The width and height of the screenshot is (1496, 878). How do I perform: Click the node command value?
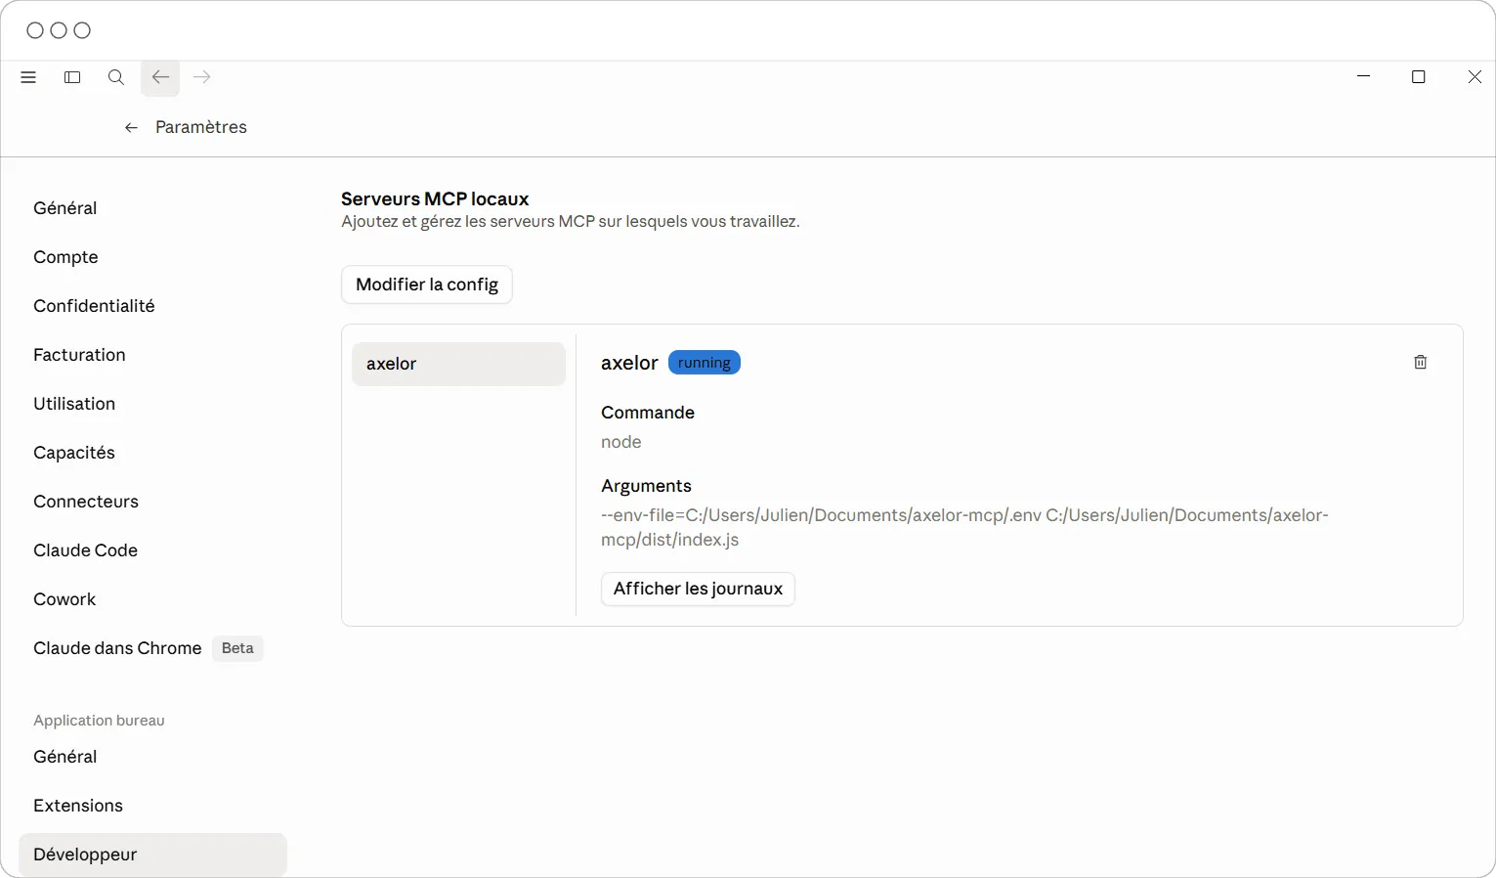[621, 442]
